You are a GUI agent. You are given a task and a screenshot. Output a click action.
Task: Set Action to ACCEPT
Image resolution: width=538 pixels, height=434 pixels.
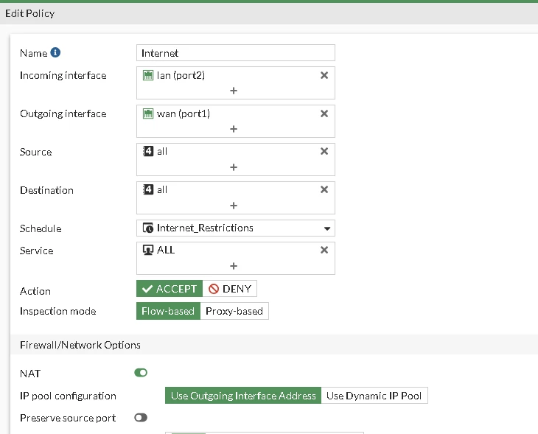coord(170,289)
